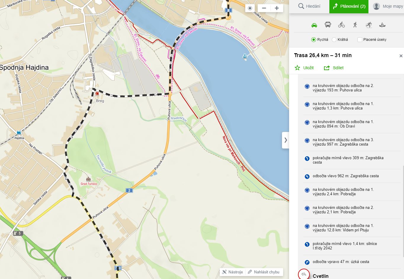Image resolution: width=404 pixels, height=279 pixels.
Task: Select boat route mode icon
Action: [382, 25]
